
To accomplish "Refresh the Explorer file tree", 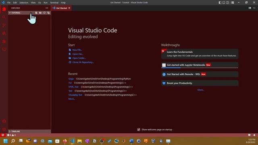I will click(x=44, y=13).
